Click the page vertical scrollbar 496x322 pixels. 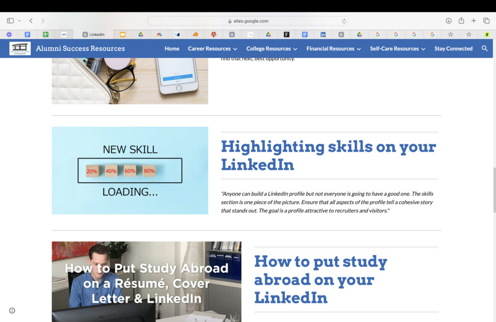point(494,190)
